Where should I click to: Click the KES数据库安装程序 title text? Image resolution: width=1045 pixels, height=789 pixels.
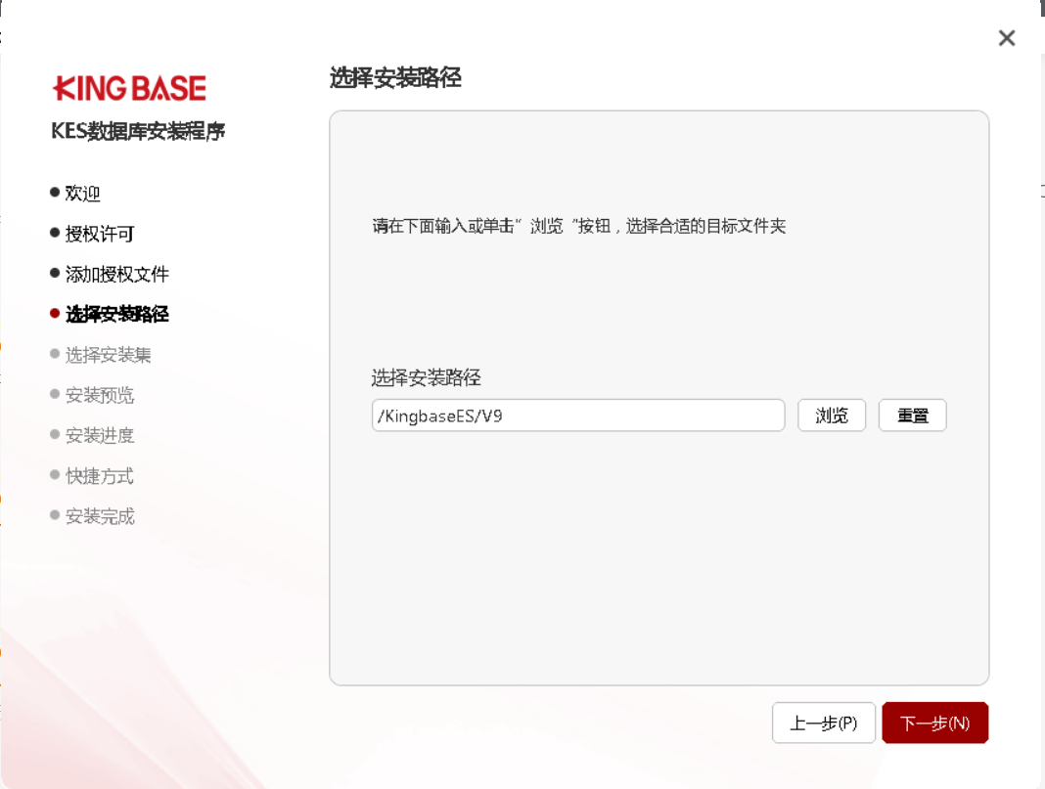click(x=138, y=131)
